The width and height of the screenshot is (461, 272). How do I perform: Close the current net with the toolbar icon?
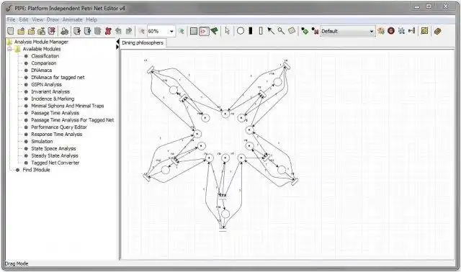[x=52, y=31]
